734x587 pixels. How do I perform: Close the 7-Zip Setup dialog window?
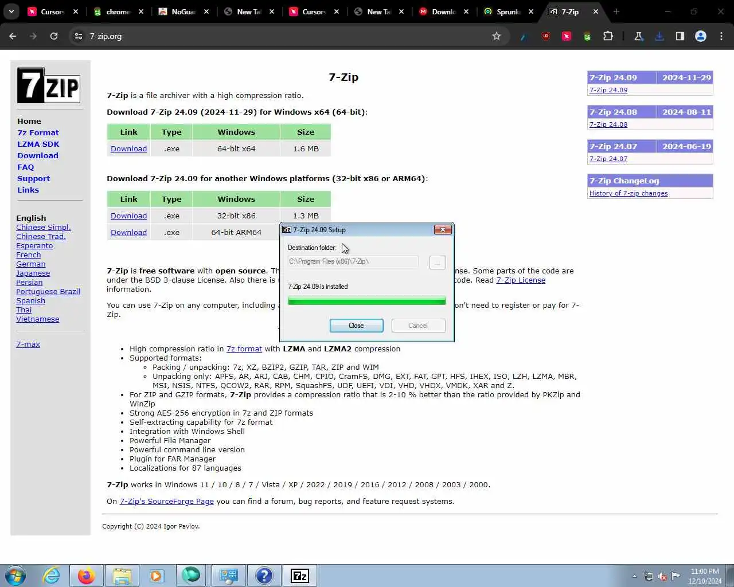pyautogui.click(x=442, y=230)
